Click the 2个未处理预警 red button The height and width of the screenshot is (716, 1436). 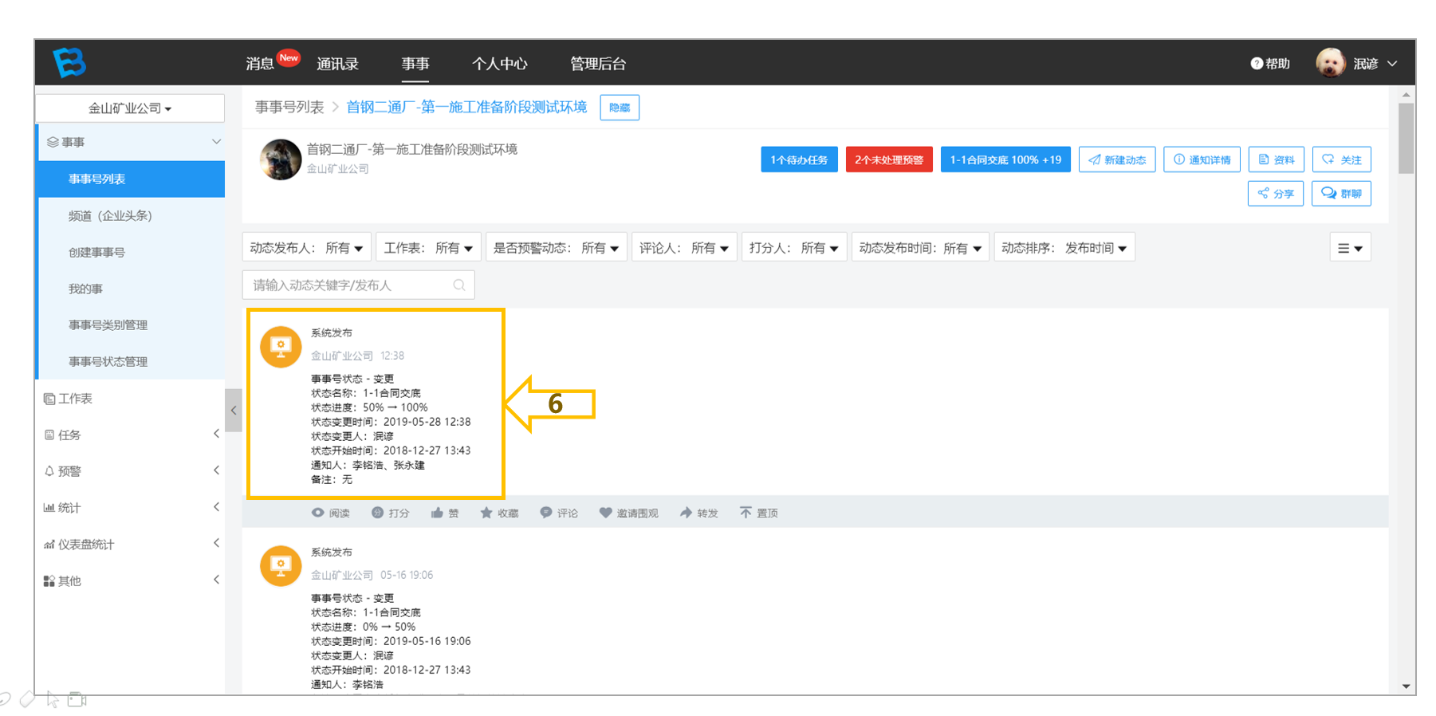[889, 159]
